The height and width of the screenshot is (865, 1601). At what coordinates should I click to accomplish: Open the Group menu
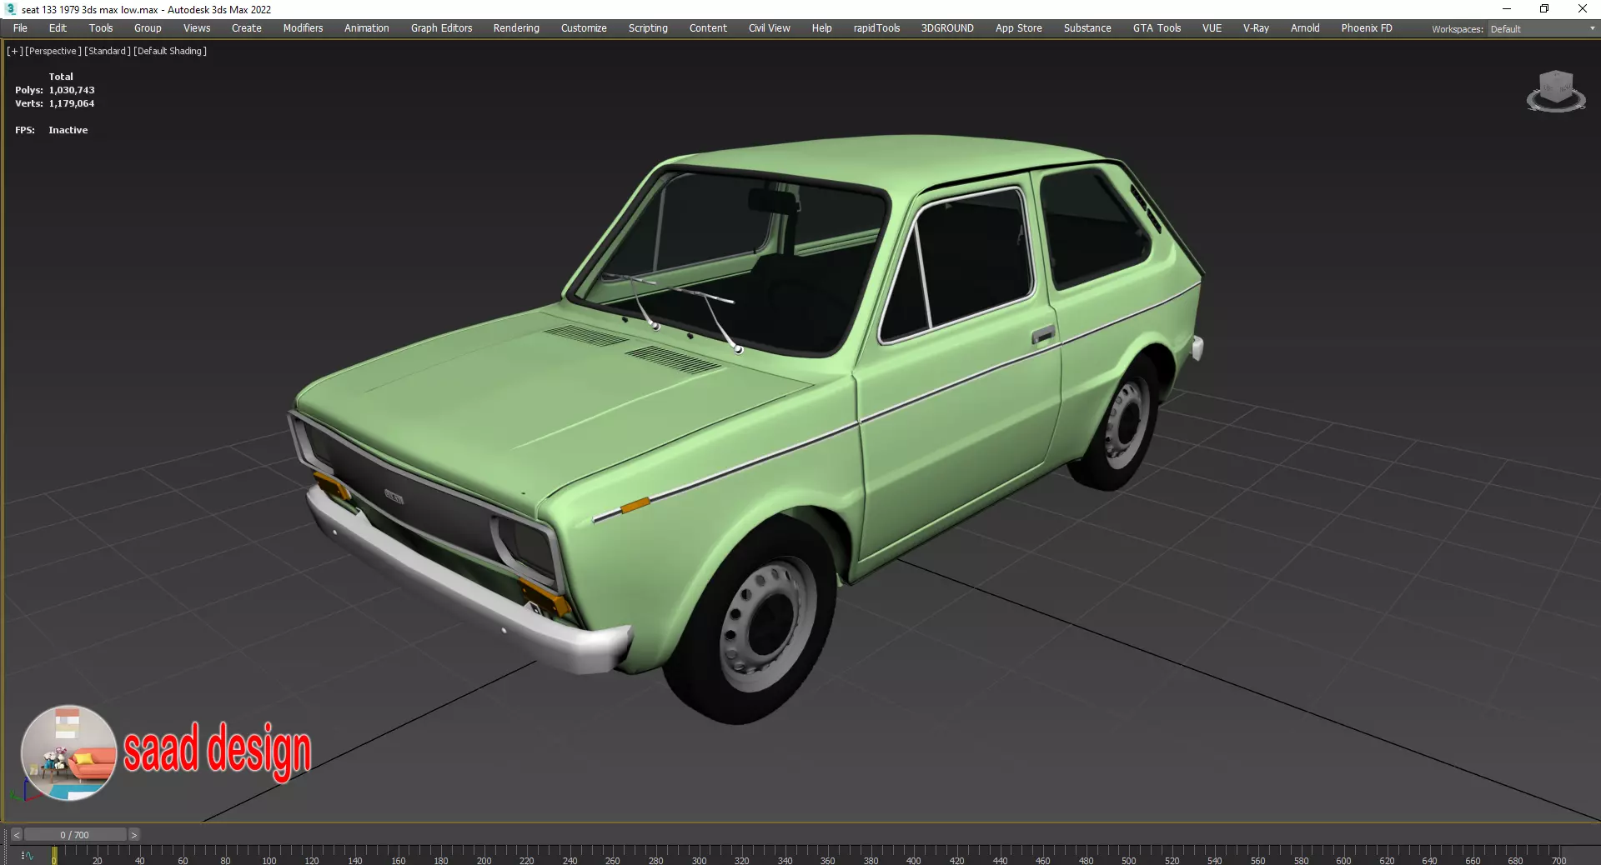click(x=148, y=28)
